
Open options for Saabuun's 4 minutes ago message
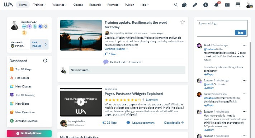245,111
